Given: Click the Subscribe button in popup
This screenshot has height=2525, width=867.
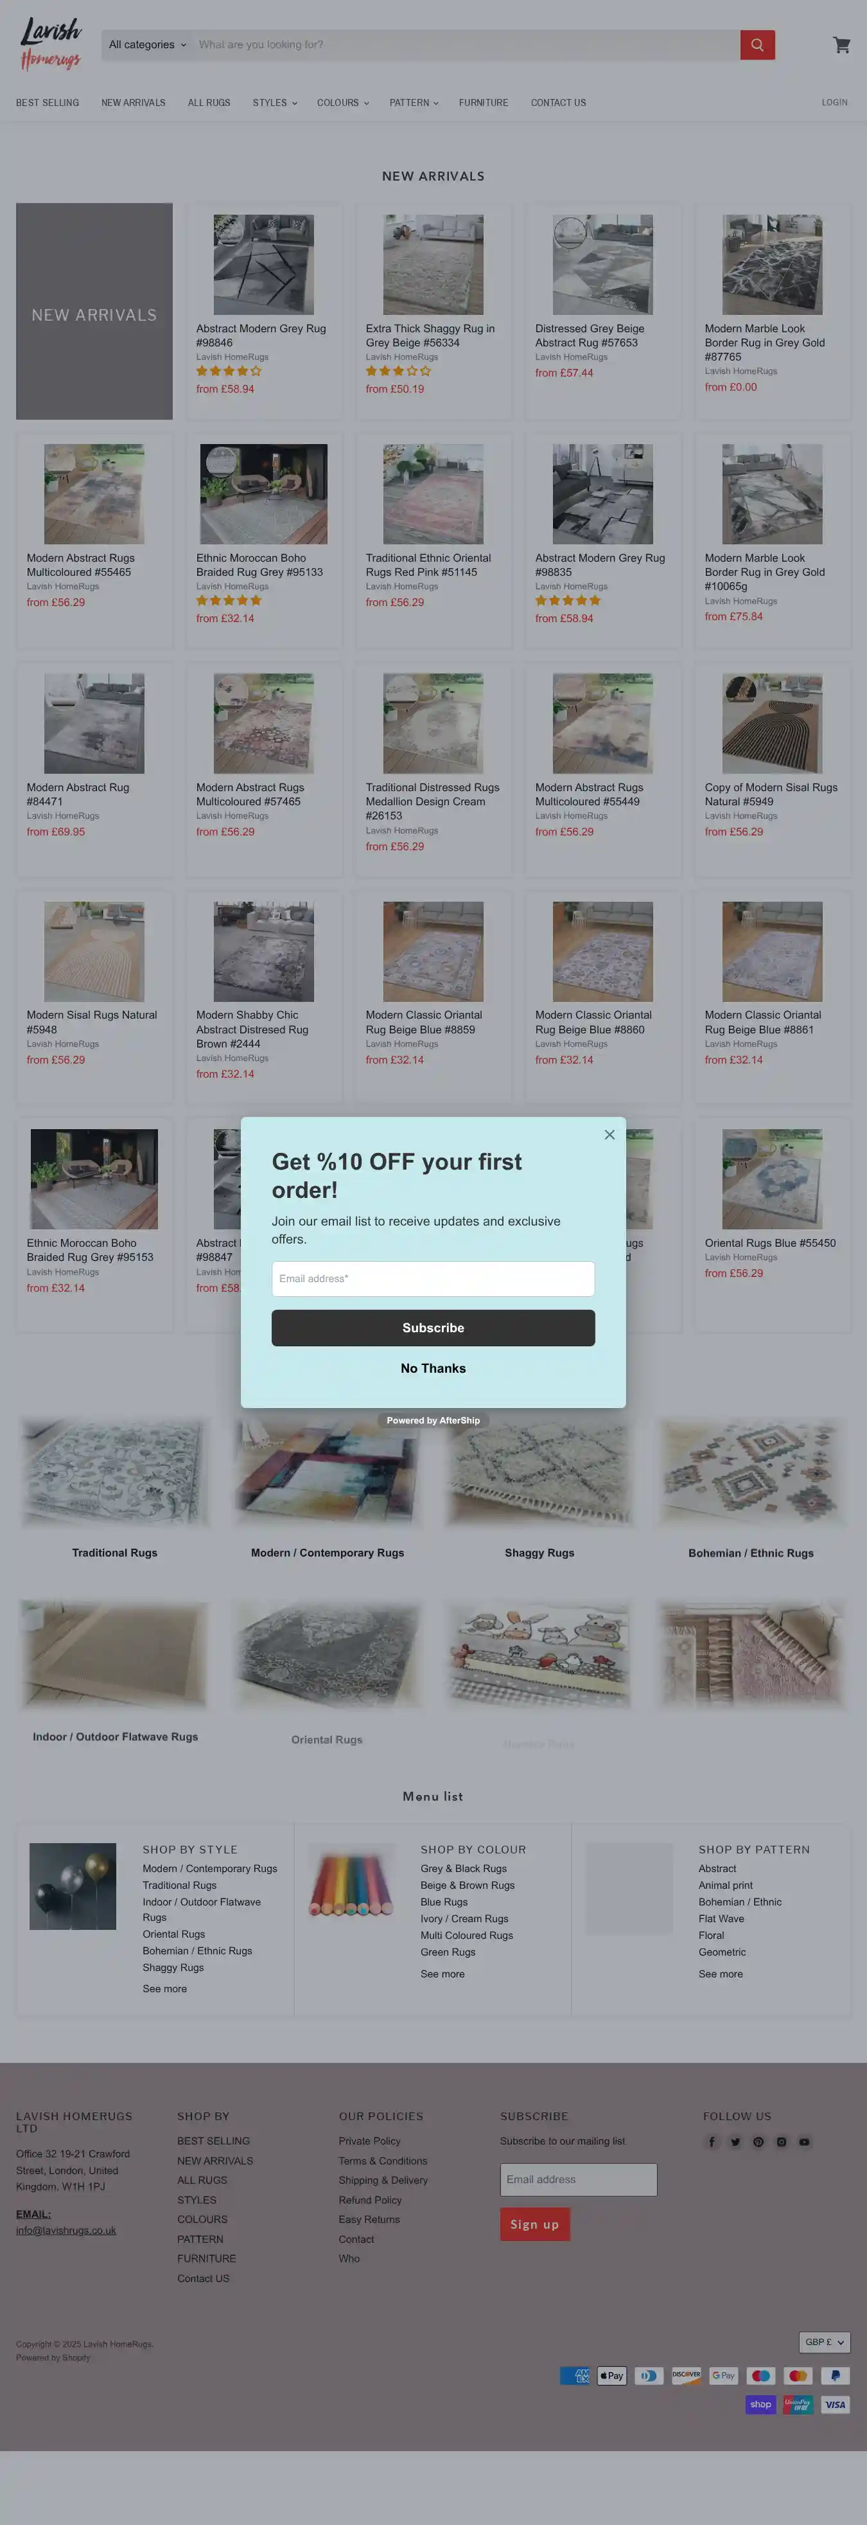Looking at the screenshot, I should pyautogui.click(x=433, y=1327).
